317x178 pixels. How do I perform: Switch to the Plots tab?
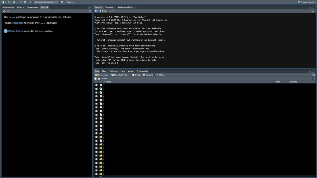tap(104, 71)
